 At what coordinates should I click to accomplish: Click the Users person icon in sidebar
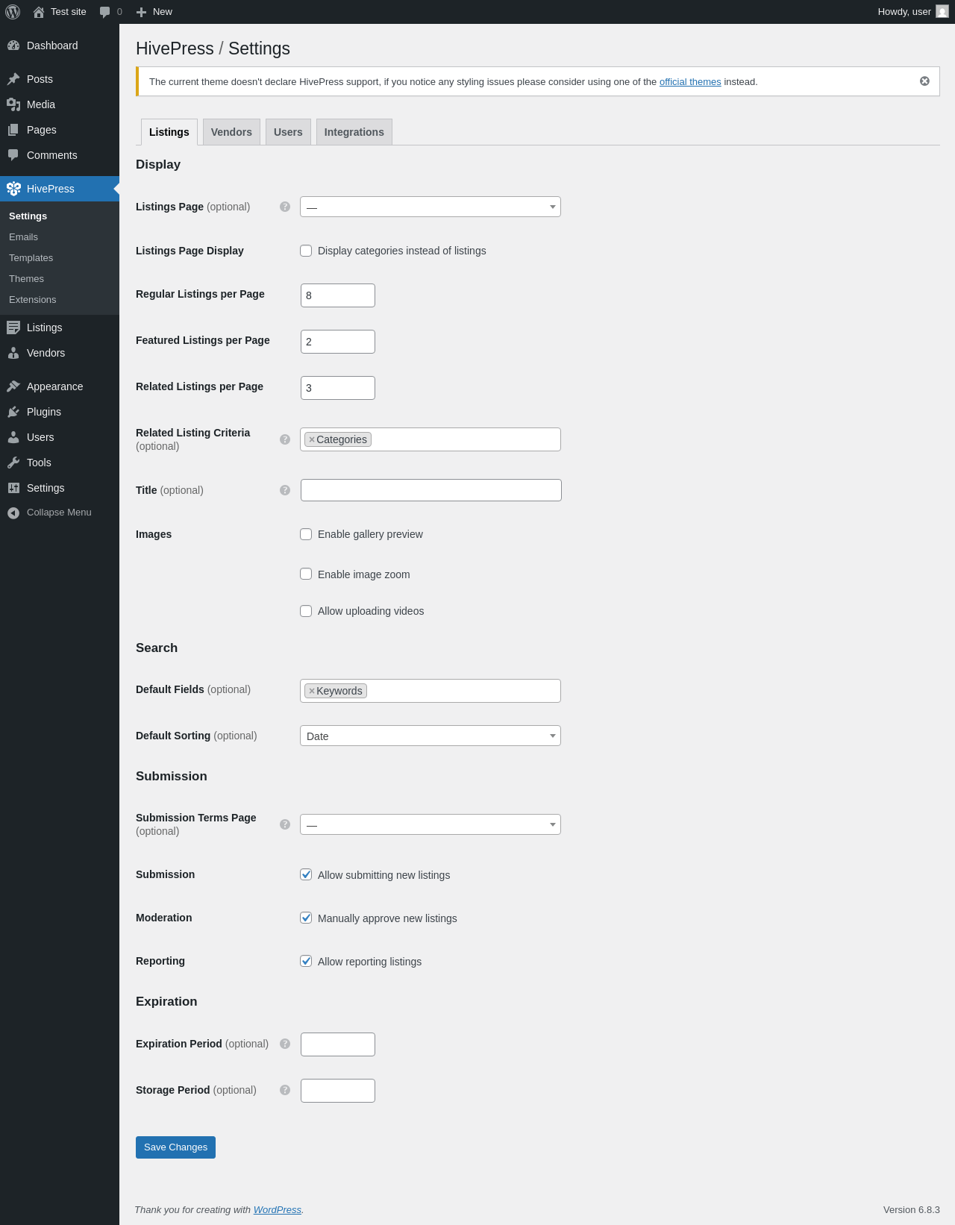[x=13, y=437]
